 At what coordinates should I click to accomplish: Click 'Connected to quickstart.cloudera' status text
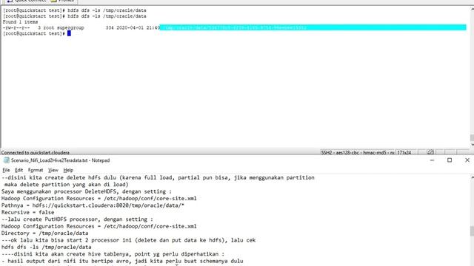click(36, 153)
